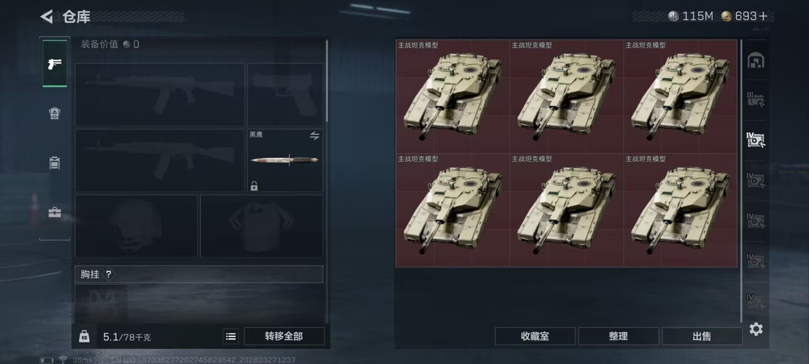This screenshot has height=364, width=809.
Task: Click the 整理 sort button
Action: (x=618, y=336)
